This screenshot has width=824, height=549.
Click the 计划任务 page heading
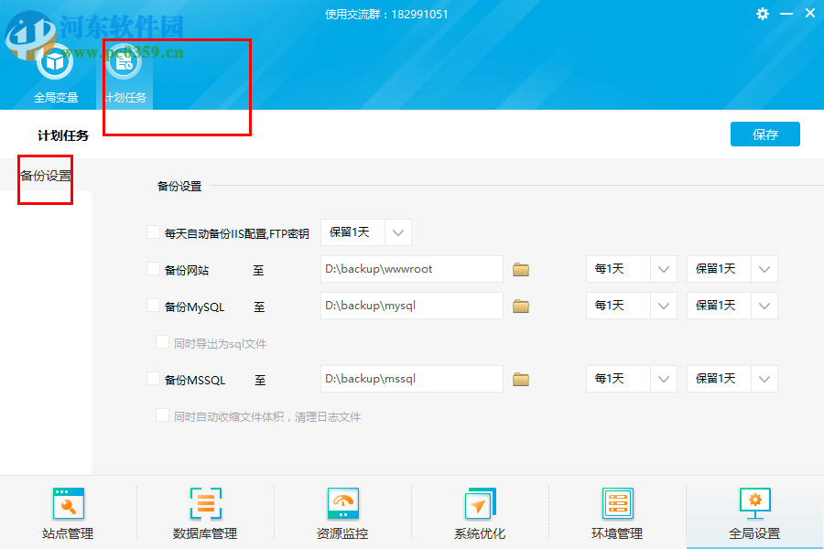[x=63, y=135]
